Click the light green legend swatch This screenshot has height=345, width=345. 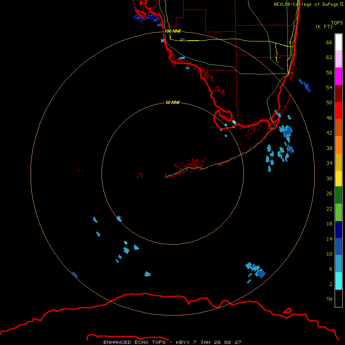point(338,212)
